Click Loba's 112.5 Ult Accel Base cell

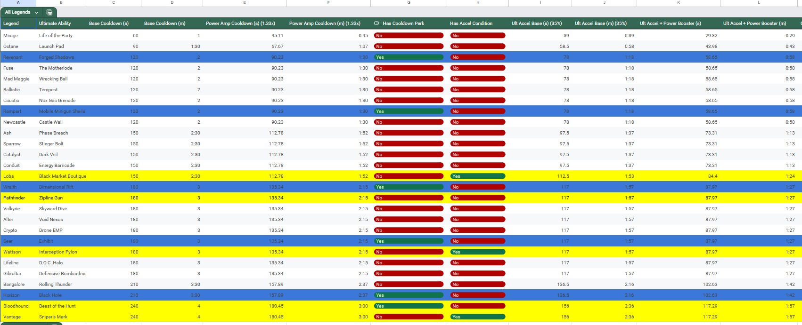540,176
